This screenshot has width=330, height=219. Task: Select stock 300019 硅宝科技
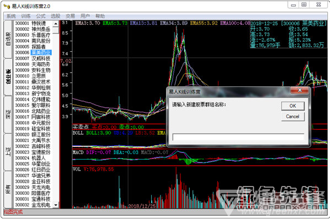coord(32,129)
